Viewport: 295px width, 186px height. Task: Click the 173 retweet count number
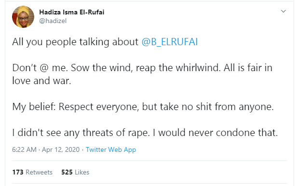click(18, 172)
